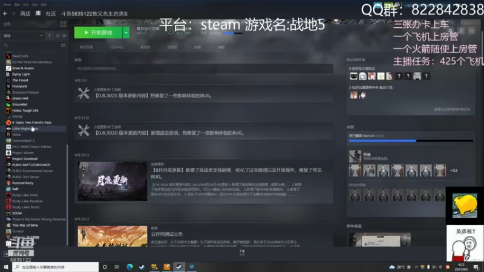Screen dimensions: 484x272
Task: Click the Raft game icon
Action: (x=8, y=189)
